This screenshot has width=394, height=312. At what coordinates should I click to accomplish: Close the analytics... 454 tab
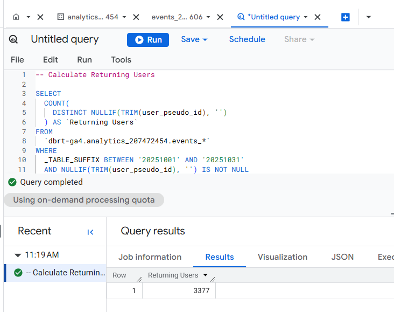point(136,17)
